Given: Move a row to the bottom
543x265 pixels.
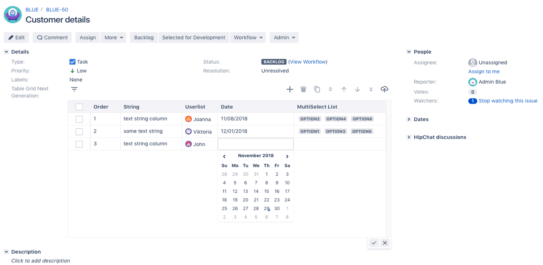Looking at the screenshot, I should click(x=371, y=89).
